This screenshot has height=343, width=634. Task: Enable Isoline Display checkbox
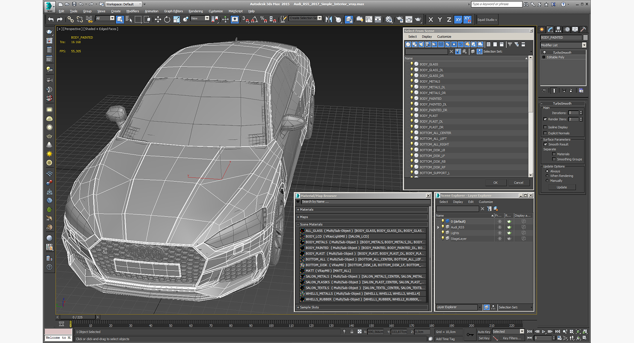pos(545,127)
